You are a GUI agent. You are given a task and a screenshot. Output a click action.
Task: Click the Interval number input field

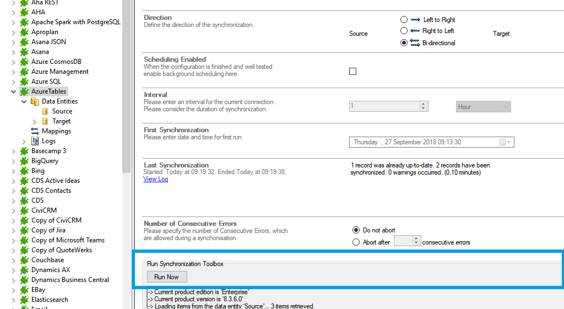384,106
